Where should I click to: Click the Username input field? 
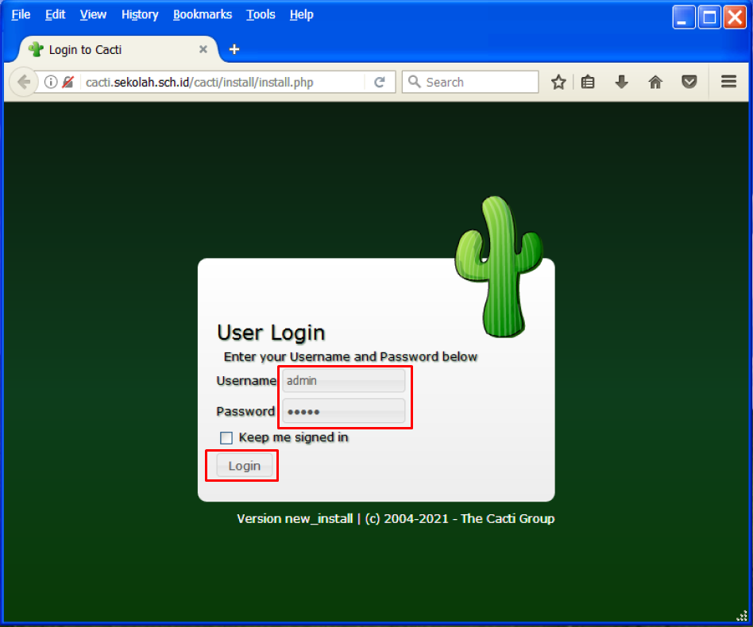[343, 381]
